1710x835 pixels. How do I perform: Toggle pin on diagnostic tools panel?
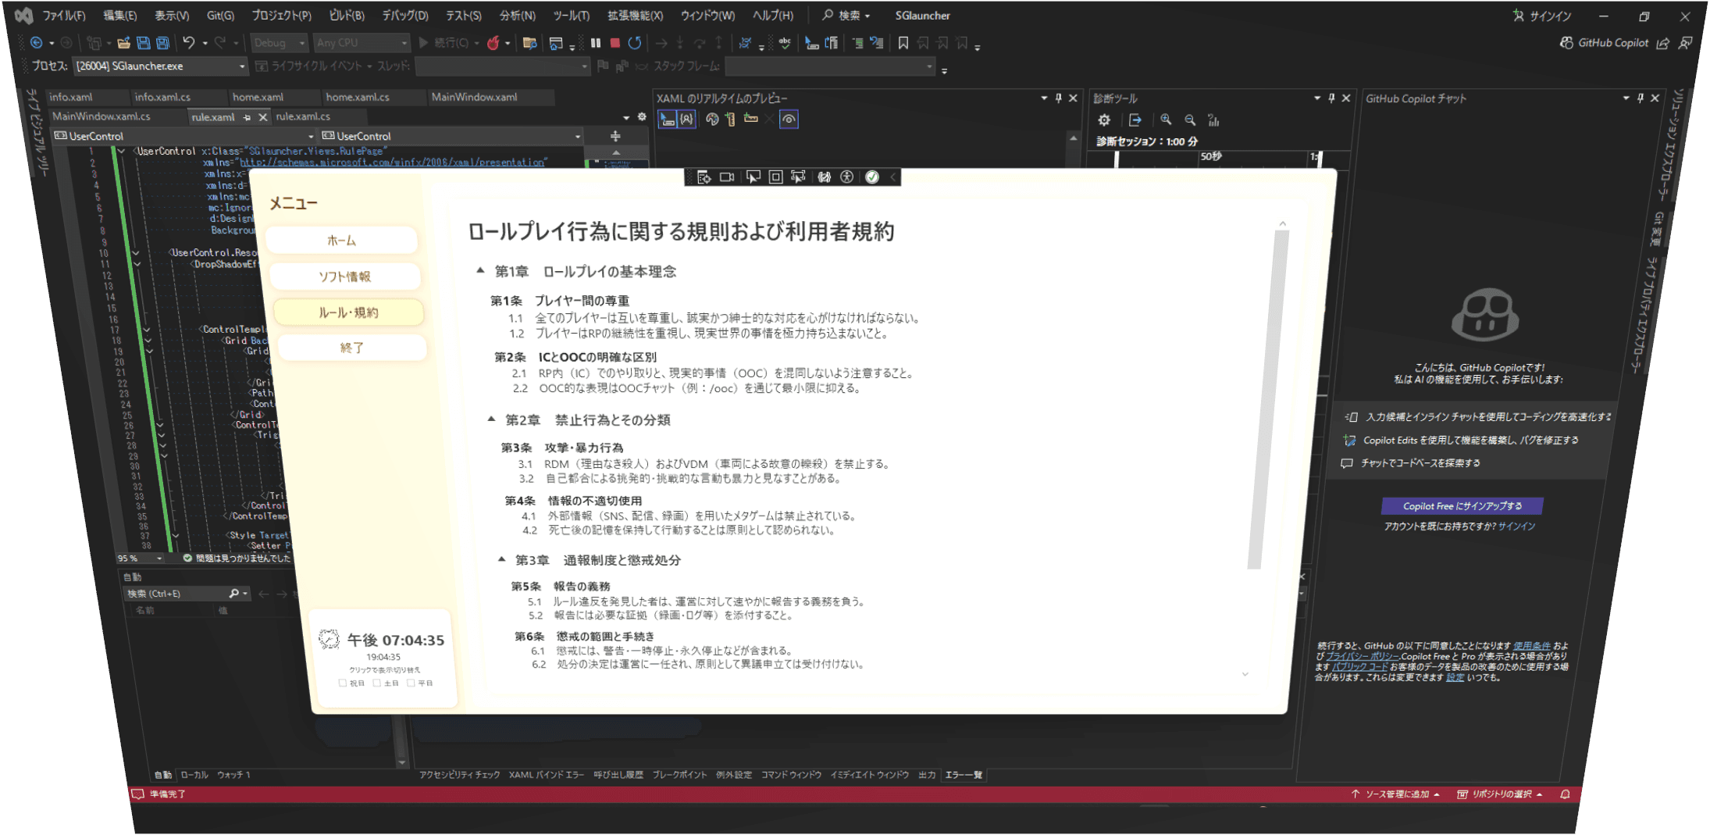click(1332, 98)
